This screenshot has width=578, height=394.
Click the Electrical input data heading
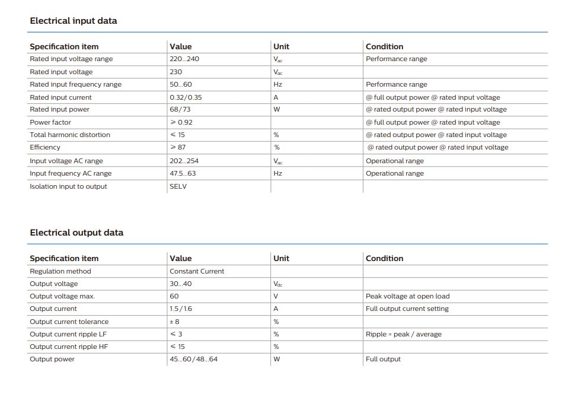(x=74, y=21)
